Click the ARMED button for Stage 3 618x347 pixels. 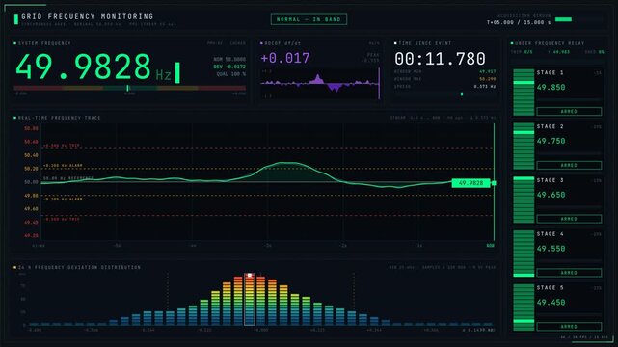[x=569, y=219]
